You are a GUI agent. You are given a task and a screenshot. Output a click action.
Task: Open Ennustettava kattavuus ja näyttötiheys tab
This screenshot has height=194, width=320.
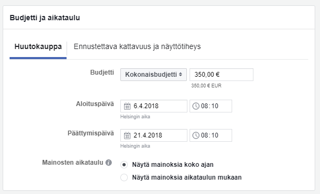point(137,46)
